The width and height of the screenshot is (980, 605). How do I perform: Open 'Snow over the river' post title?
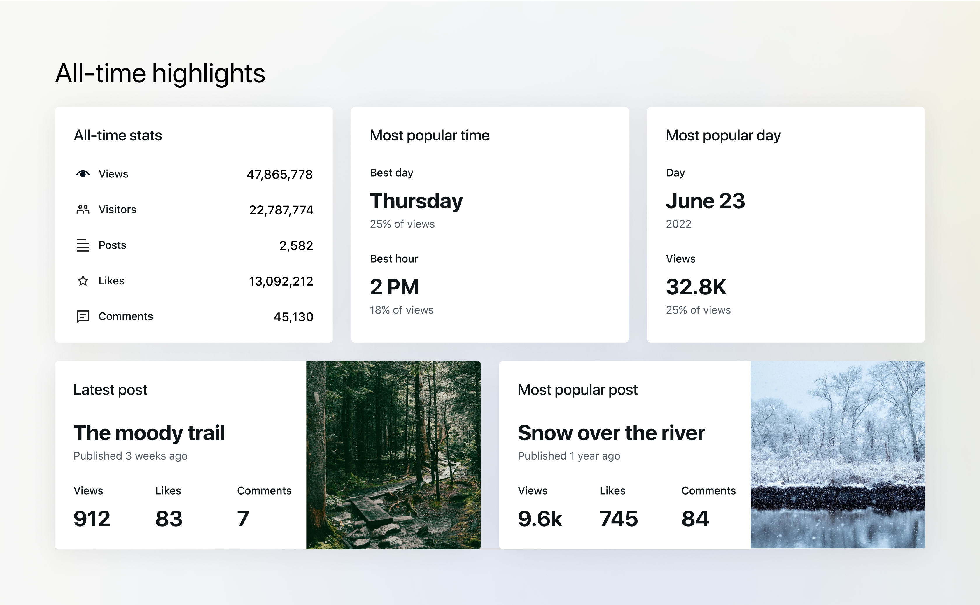coord(611,433)
